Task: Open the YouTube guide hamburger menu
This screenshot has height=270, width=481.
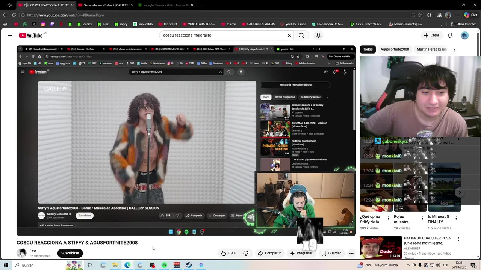Action: click(x=10, y=35)
